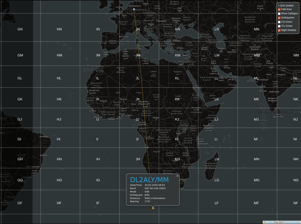Viewport: 301px width, 224px height.
Task: Click the HN grid label
Action: [59, 29]
